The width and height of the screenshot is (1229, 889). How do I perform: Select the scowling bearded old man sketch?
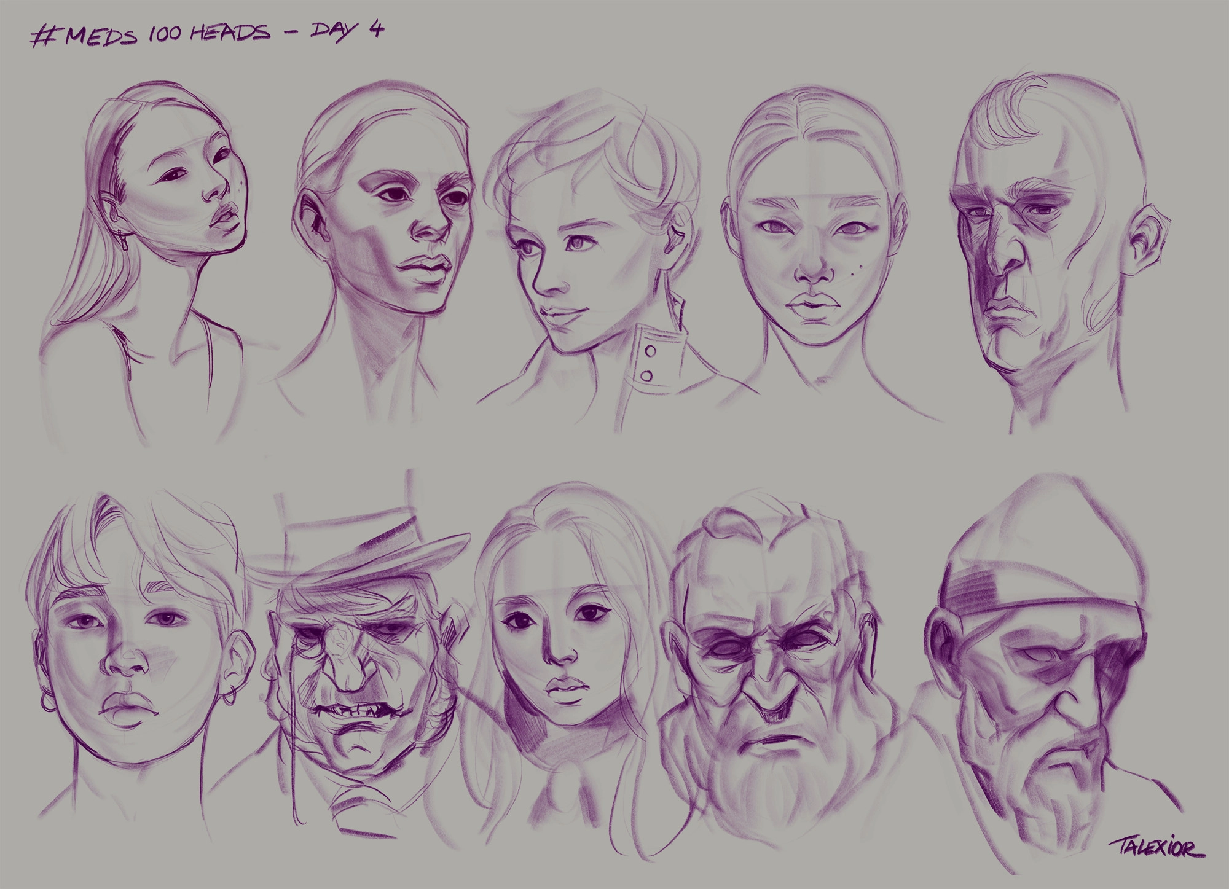pyautogui.click(x=768, y=676)
